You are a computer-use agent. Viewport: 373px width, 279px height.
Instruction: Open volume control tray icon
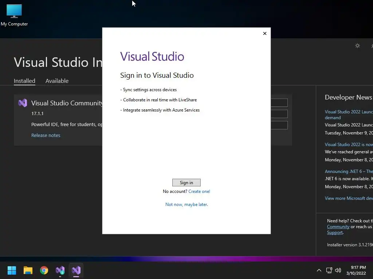[338, 270]
